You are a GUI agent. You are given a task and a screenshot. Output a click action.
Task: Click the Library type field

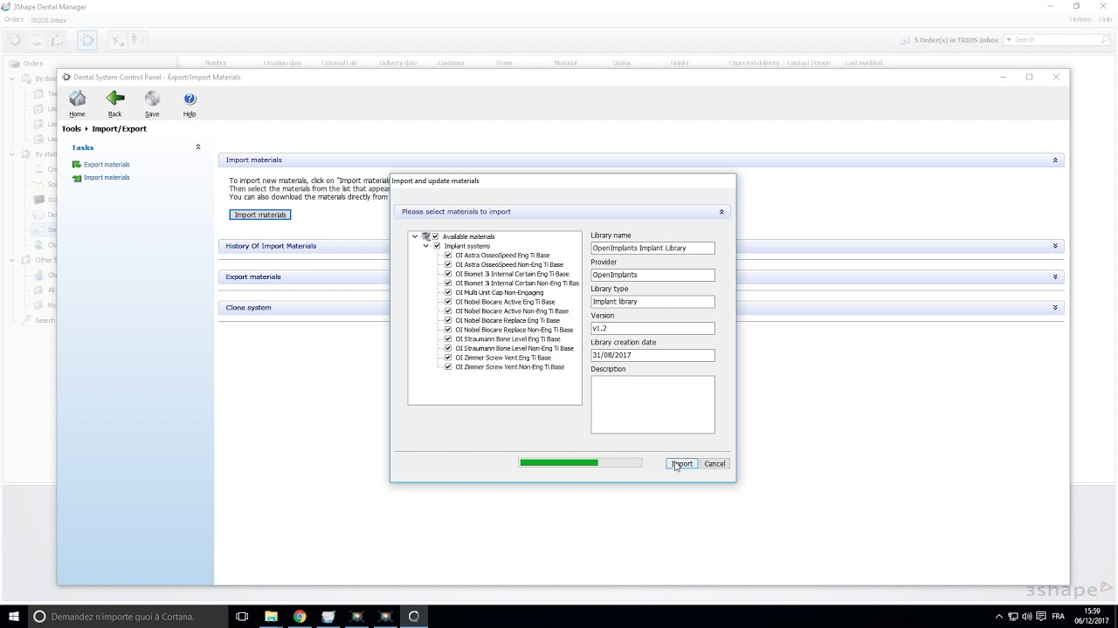652,302
